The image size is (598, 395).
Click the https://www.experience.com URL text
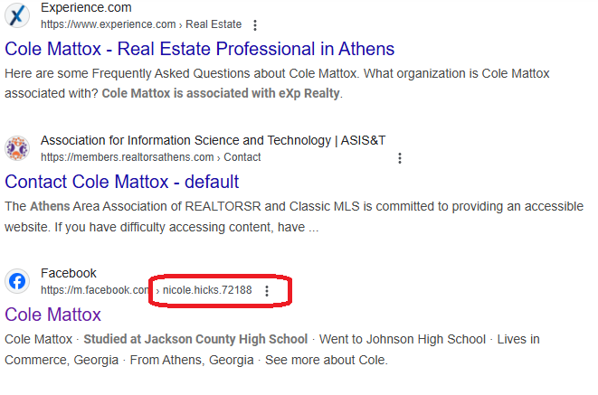pyautogui.click(x=108, y=24)
